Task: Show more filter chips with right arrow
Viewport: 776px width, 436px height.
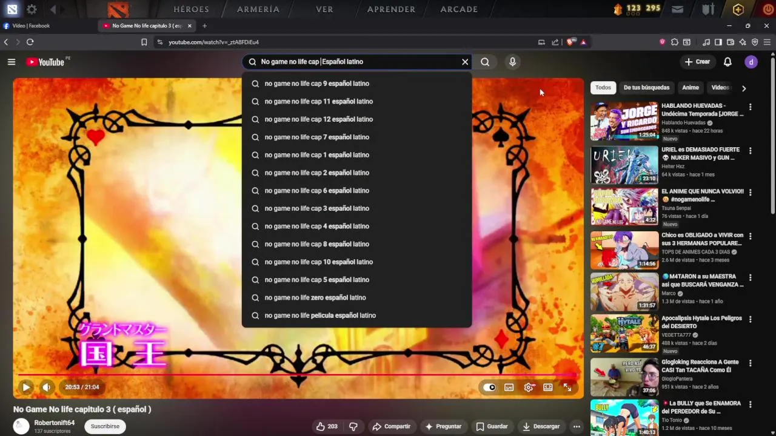Action: pos(744,88)
